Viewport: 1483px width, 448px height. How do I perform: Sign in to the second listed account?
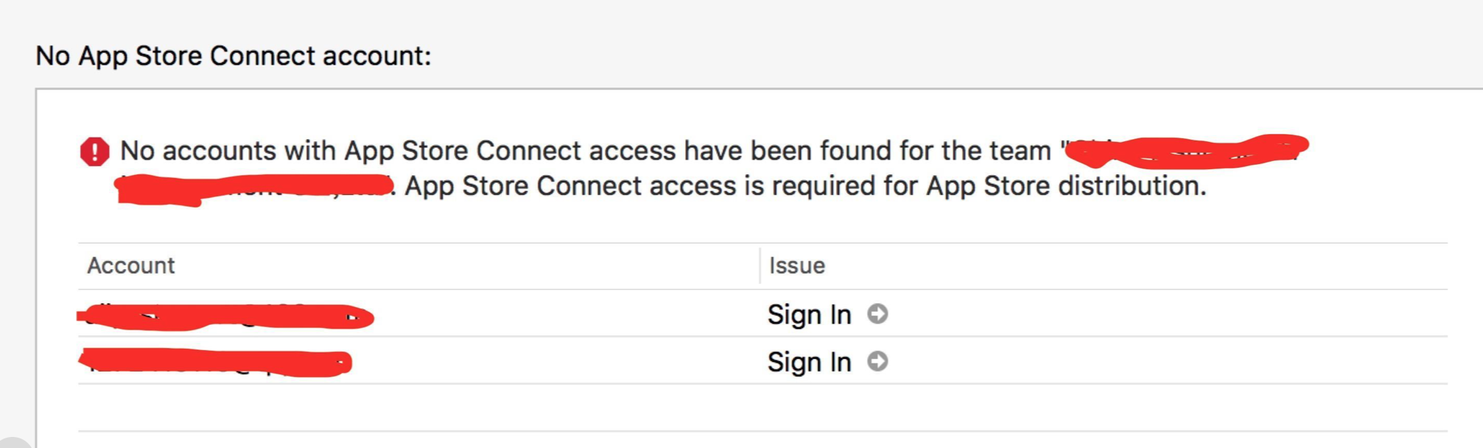coord(808,362)
